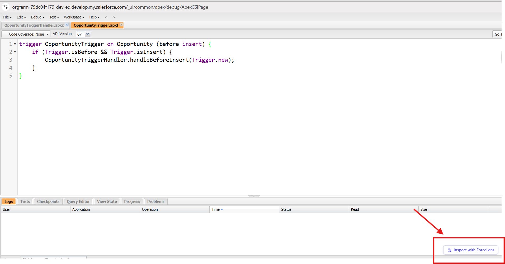Sort logs by the User column

(x=35, y=209)
